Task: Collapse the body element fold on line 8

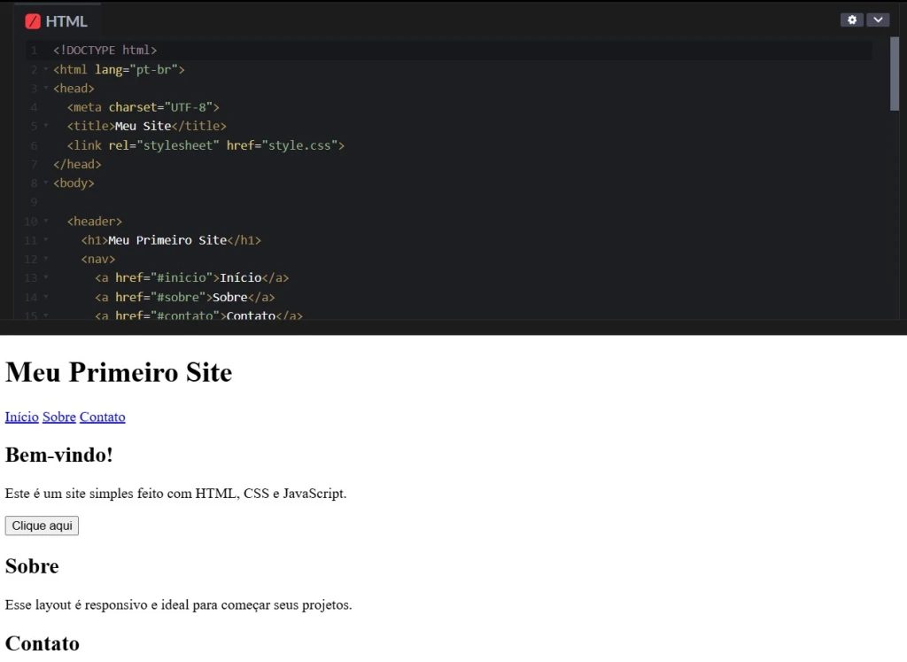Action: (45, 183)
